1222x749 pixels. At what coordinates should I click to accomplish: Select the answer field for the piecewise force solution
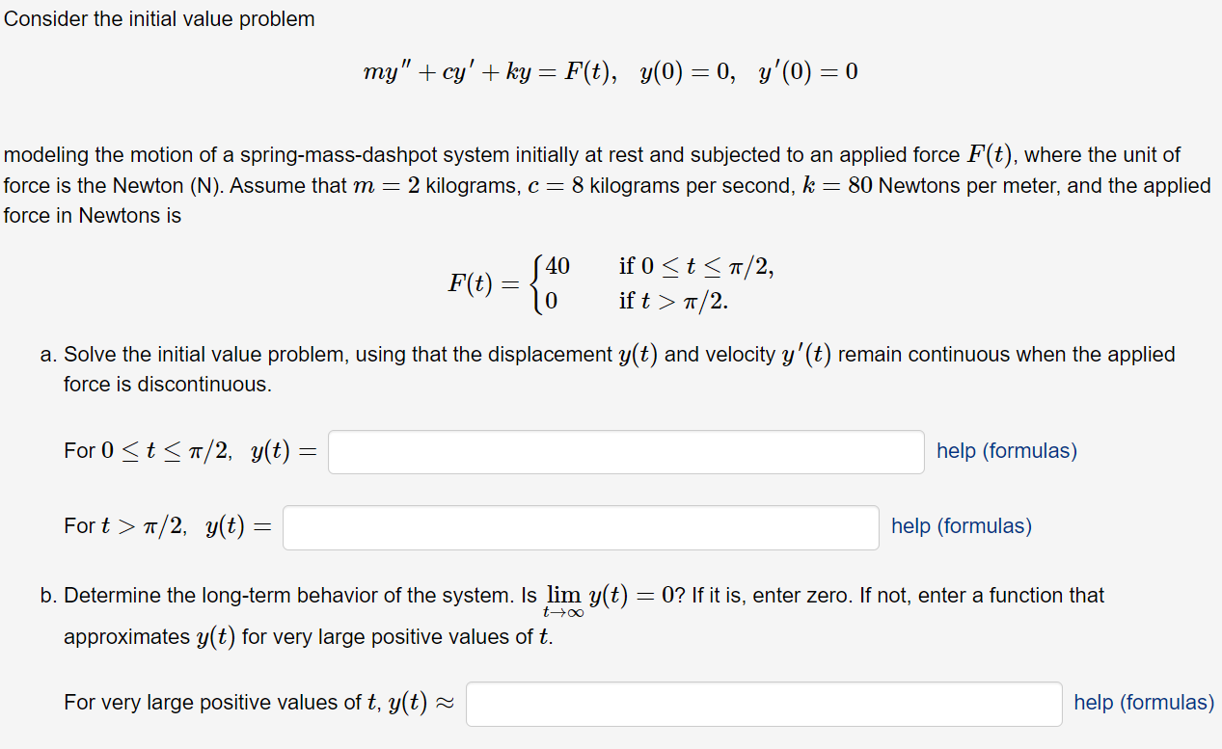(625, 451)
